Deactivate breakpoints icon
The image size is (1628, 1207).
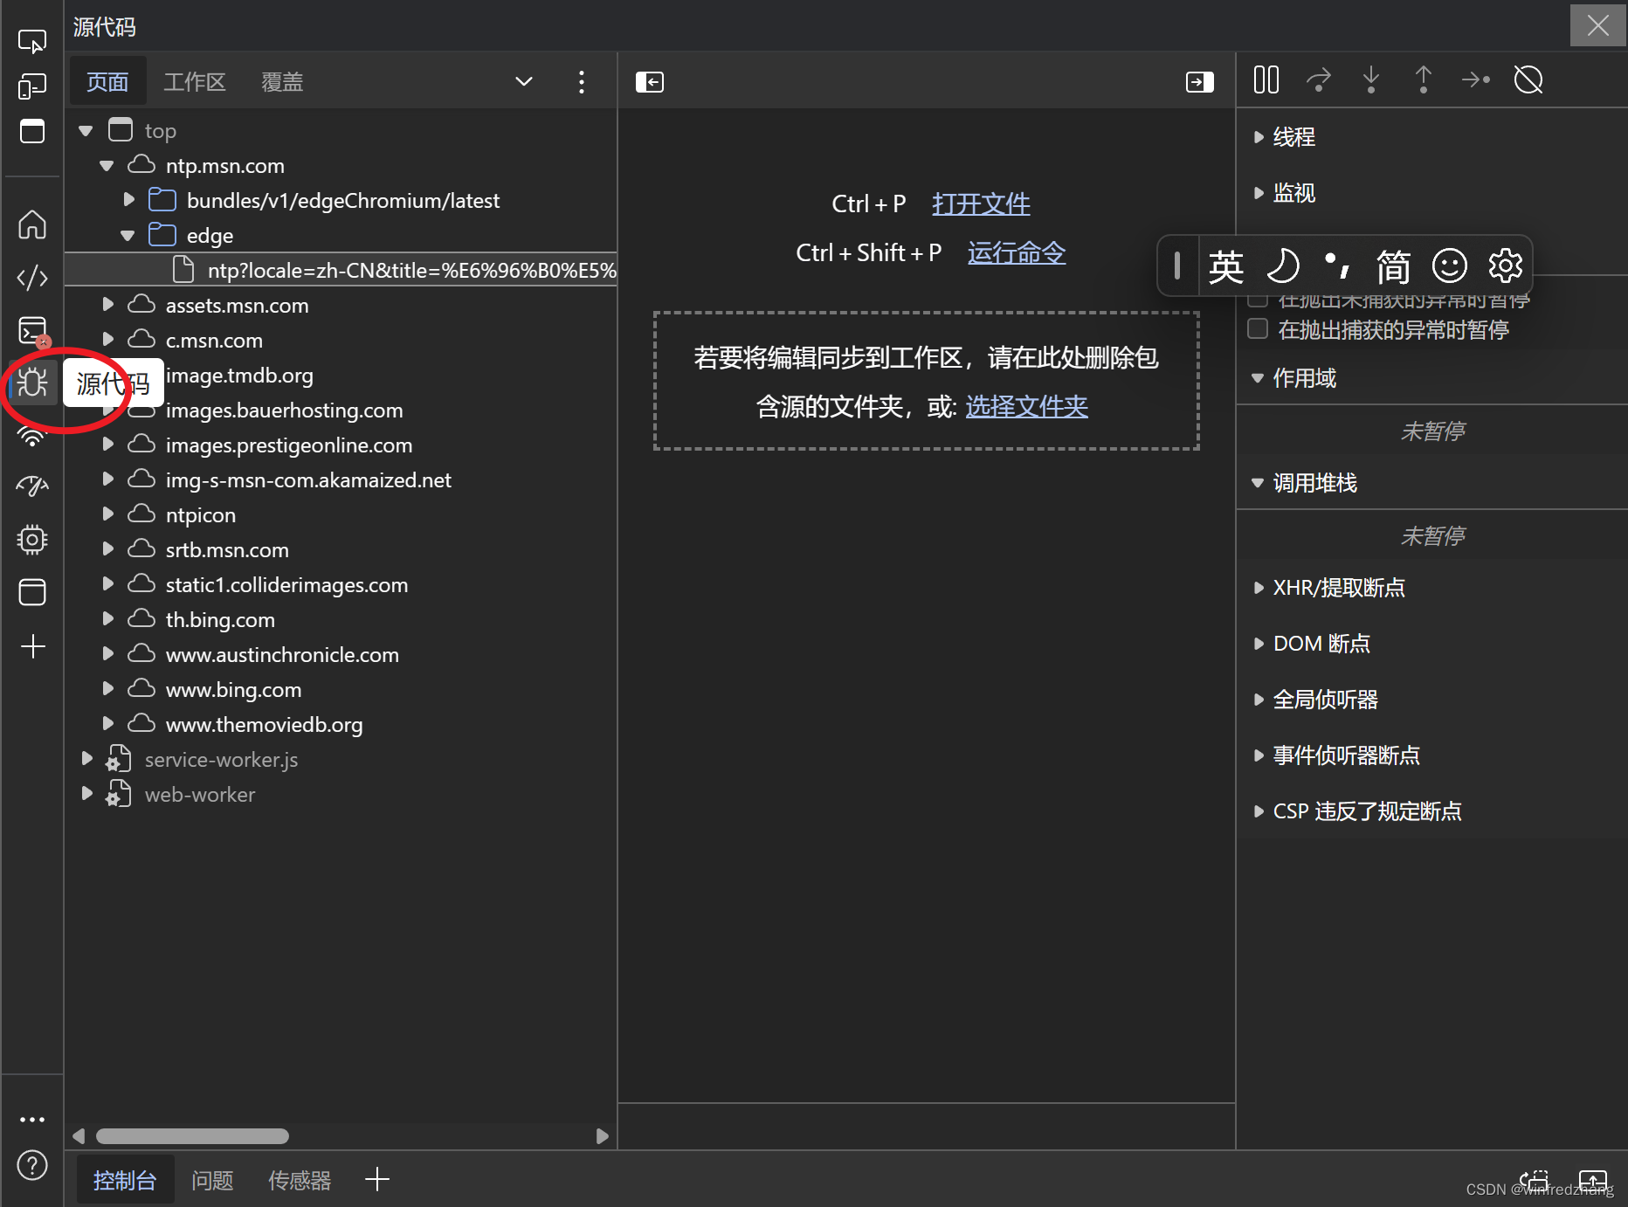point(1528,79)
